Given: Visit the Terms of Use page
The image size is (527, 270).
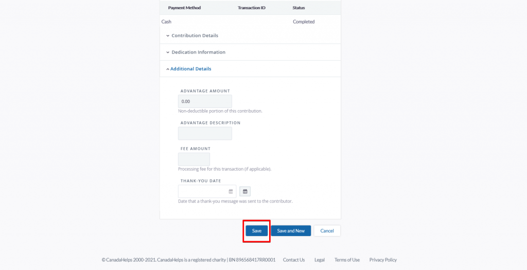Looking at the screenshot, I should coord(347,260).
